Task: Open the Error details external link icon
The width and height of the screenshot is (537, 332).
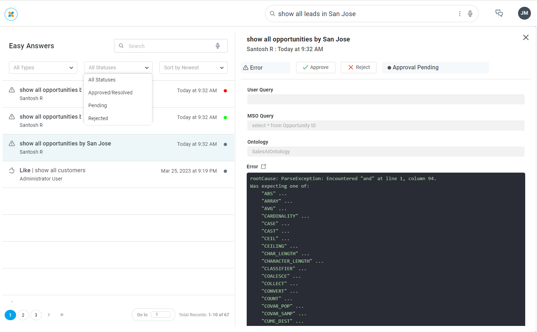Action: click(x=263, y=167)
